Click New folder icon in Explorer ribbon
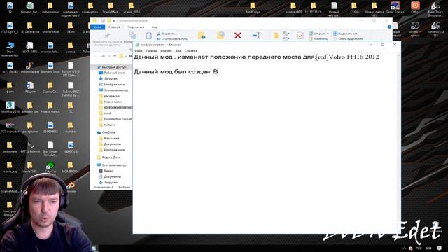The image size is (448, 252). click(x=276, y=36)
